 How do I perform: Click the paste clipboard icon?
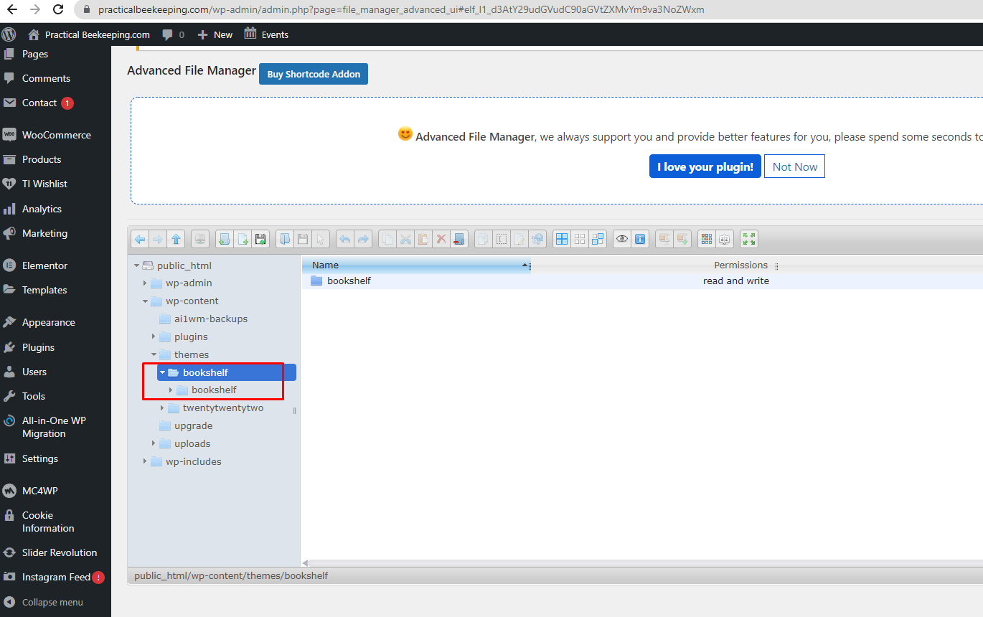(423, 239)
